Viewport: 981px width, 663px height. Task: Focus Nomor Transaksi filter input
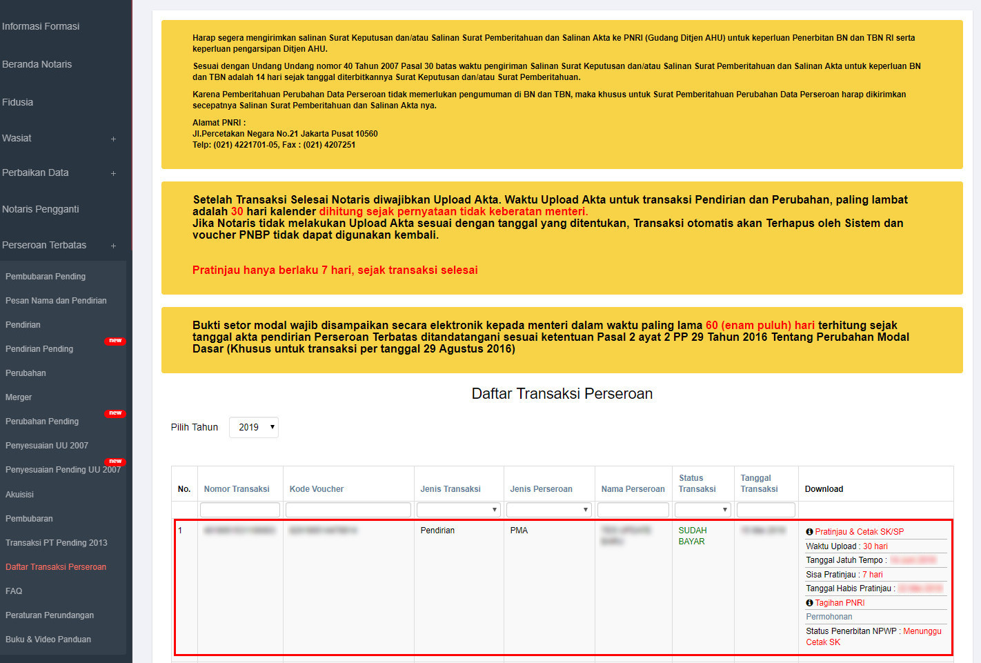[240, 510]
